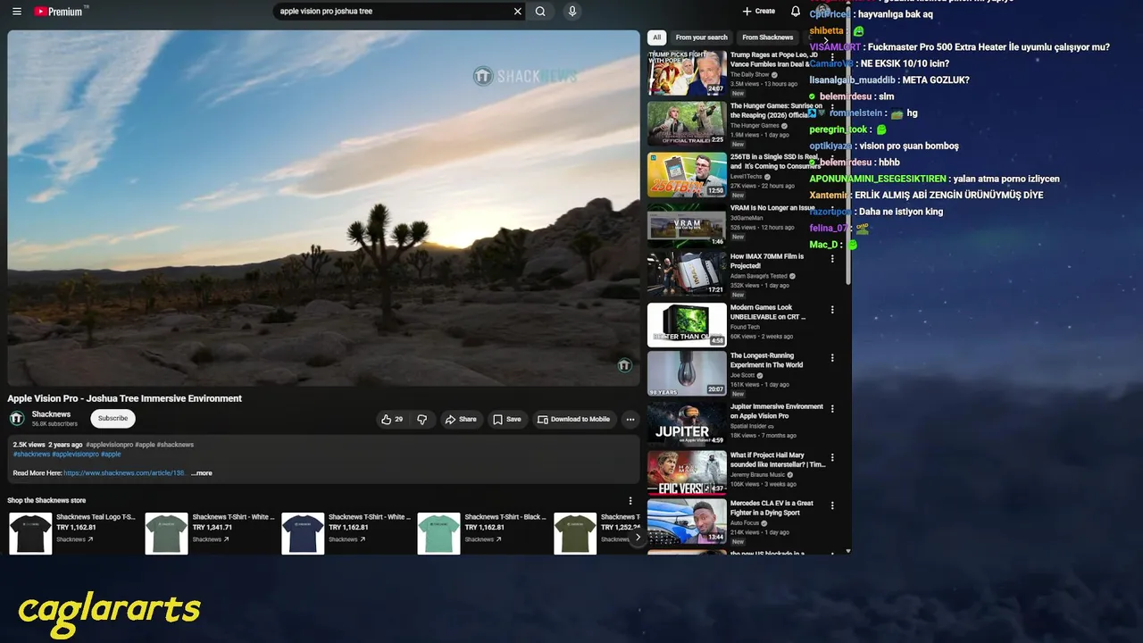Image resolution: width=1143 pixels, height=643 pixels.
Task: Click chat user 'APONUNAMINI_ESEGESIKTIREN' name
Action: point(878,179)
